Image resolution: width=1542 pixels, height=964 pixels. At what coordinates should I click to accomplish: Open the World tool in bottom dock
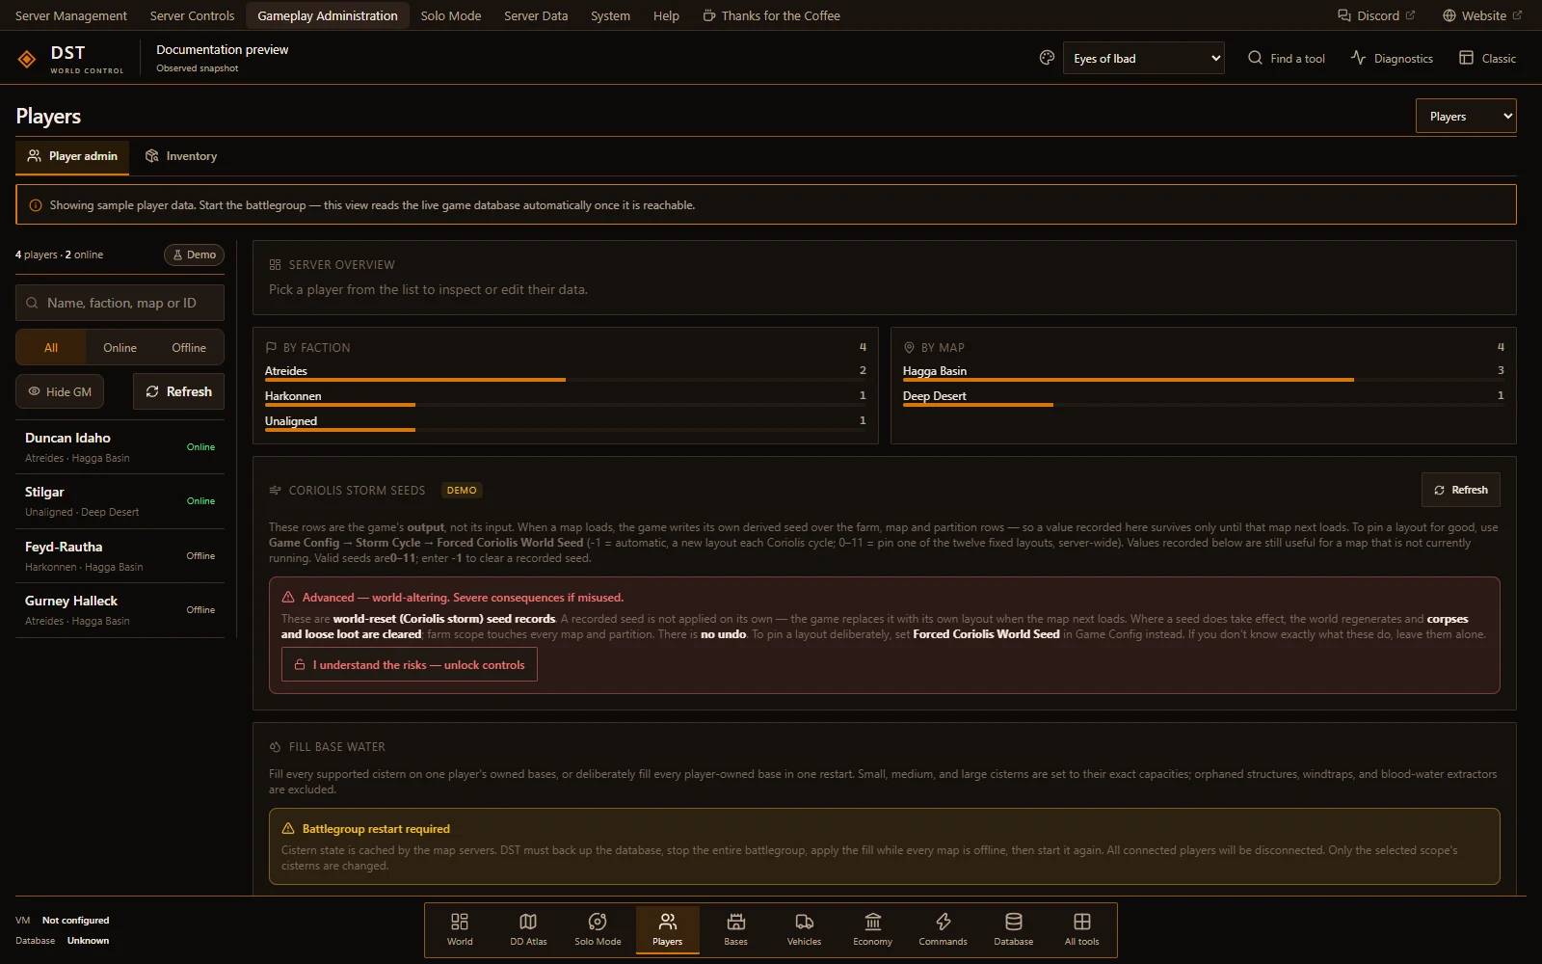coord(460,929)
